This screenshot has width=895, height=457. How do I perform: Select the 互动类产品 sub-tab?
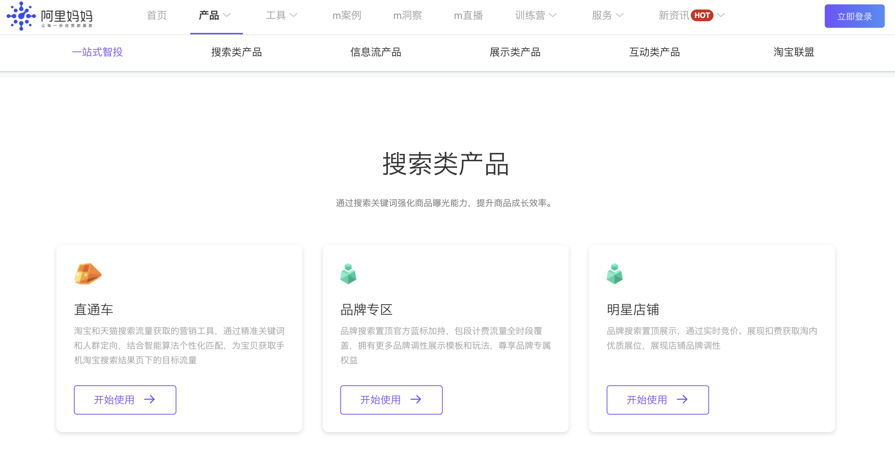[x=655, y=52]
